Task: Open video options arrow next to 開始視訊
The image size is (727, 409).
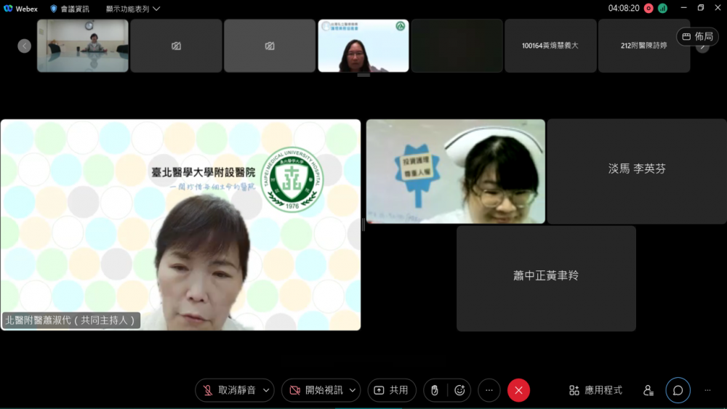Action: point(353,390)
